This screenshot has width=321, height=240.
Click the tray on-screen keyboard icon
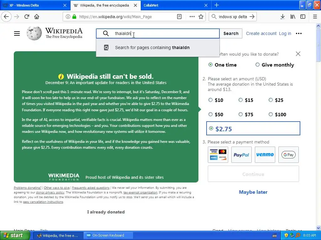[x=275, y=236]
